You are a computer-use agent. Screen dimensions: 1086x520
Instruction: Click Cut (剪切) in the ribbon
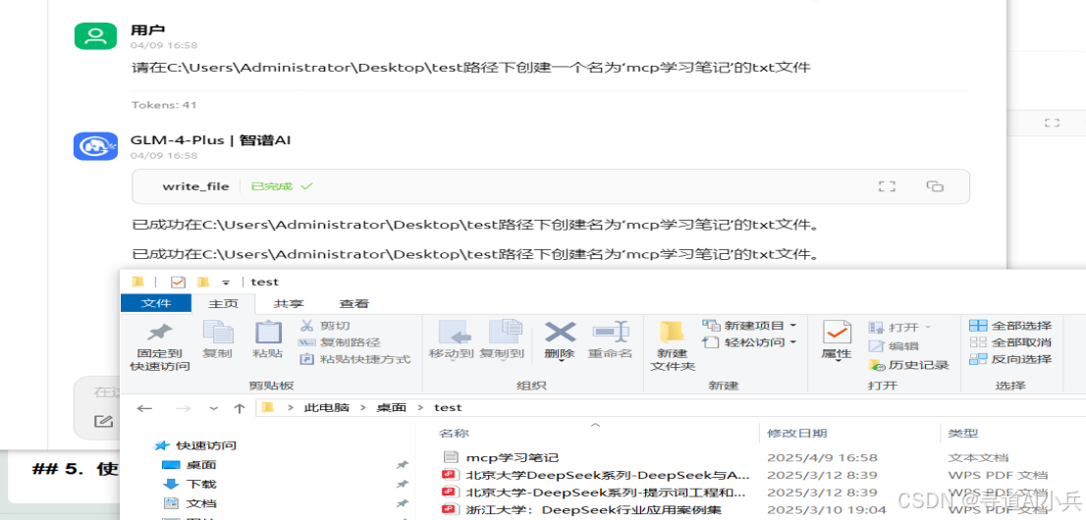[325, 326]
